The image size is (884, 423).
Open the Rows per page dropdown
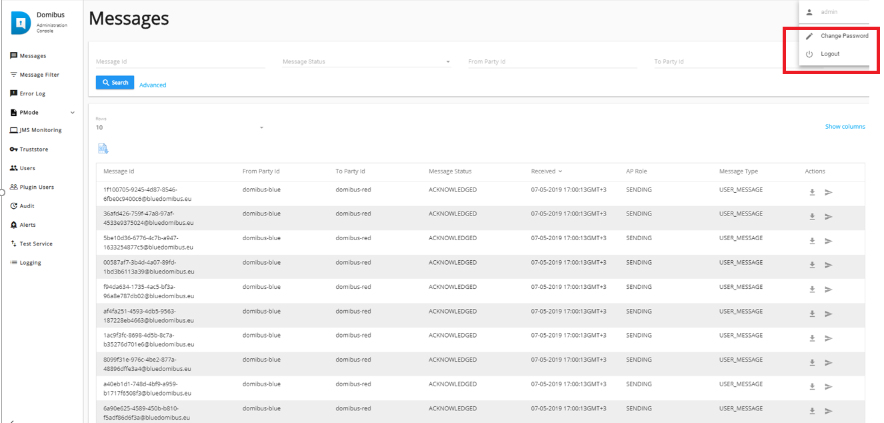(180, 127)
